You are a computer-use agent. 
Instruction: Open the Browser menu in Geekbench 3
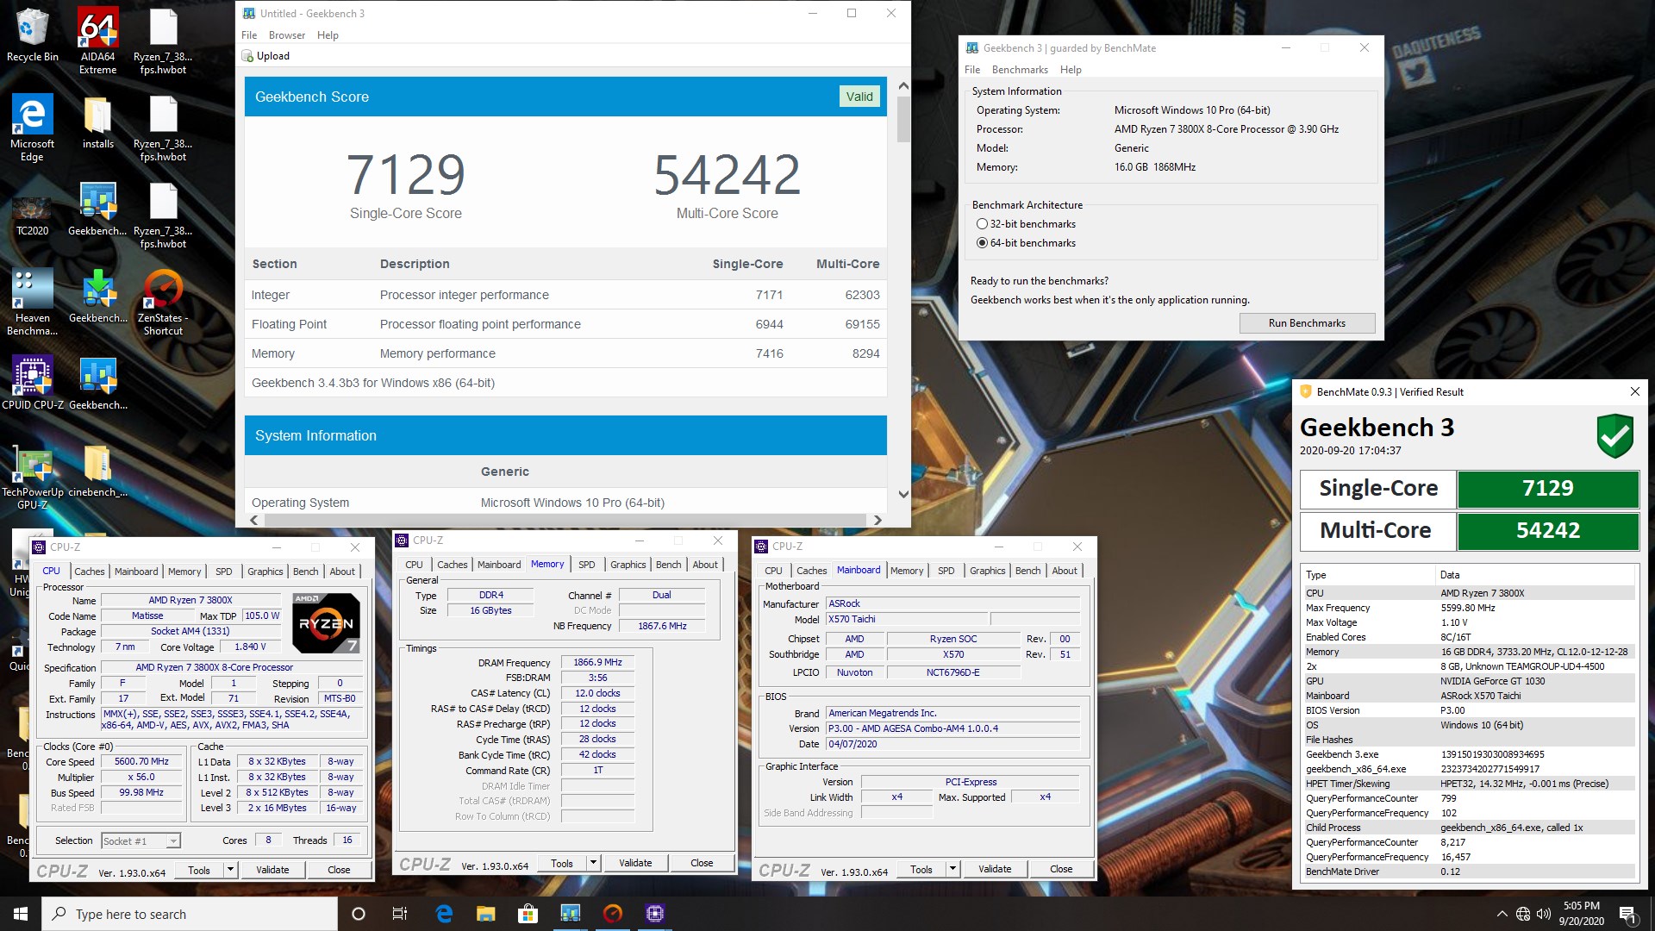pyautogui.click(x=287, y=35)
